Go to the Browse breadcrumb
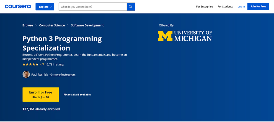274x122 pixels. click(28, 25)
